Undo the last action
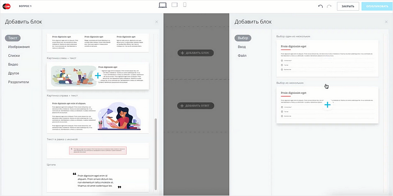Screen dimensions: 393x196 point(320,6)
